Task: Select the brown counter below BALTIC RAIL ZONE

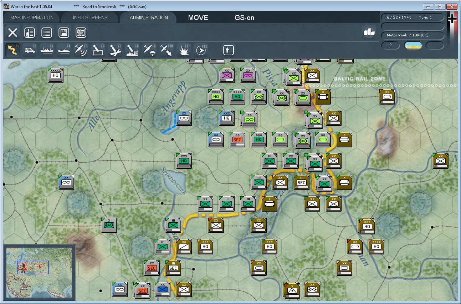Action: tap(387, 96)
